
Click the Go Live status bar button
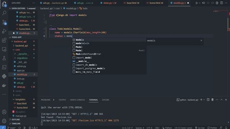pyautogui.click(x=200, y=128)
